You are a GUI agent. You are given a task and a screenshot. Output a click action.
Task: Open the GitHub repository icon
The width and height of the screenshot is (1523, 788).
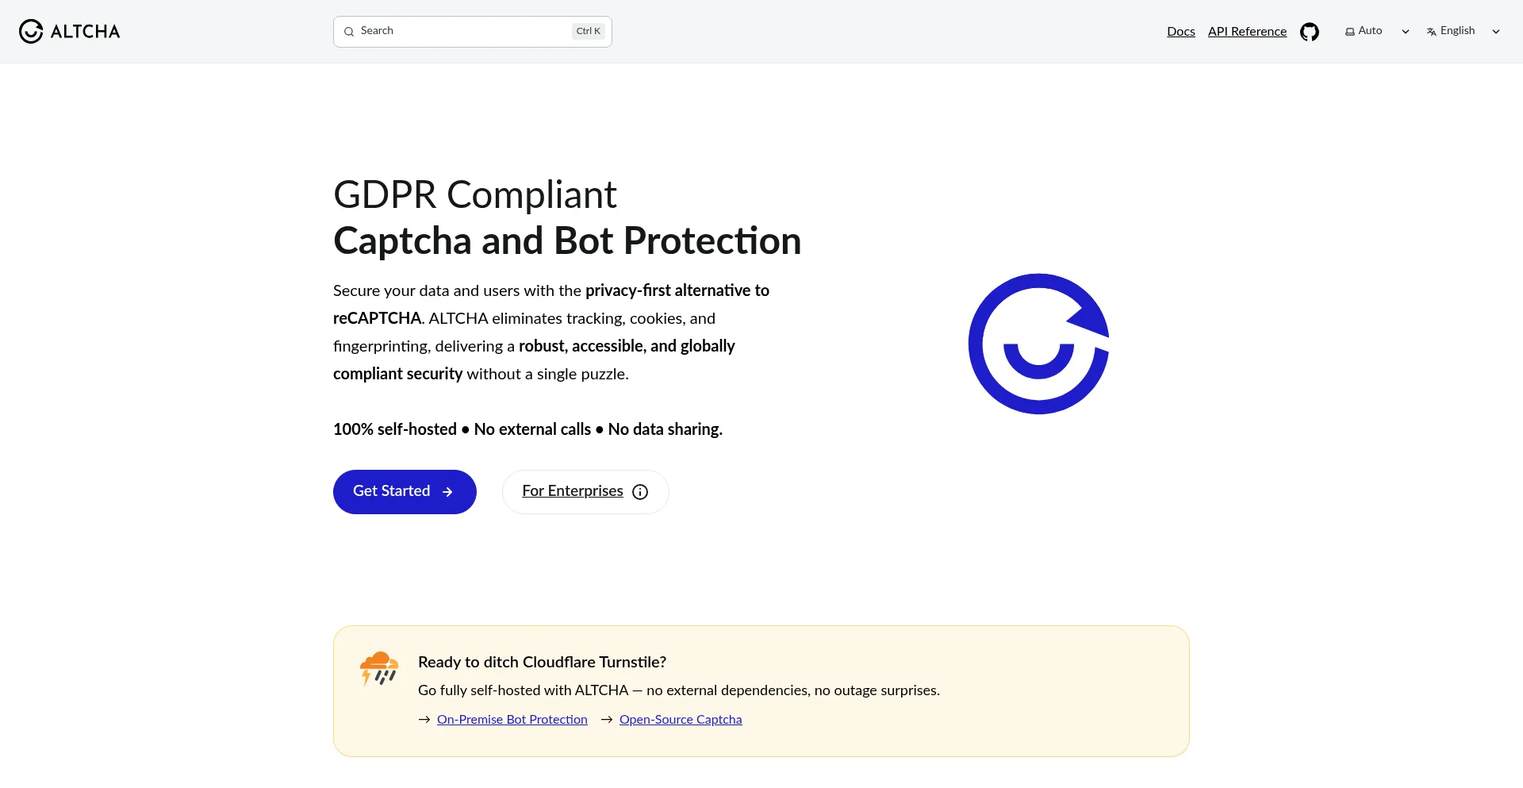[1310, 32]
